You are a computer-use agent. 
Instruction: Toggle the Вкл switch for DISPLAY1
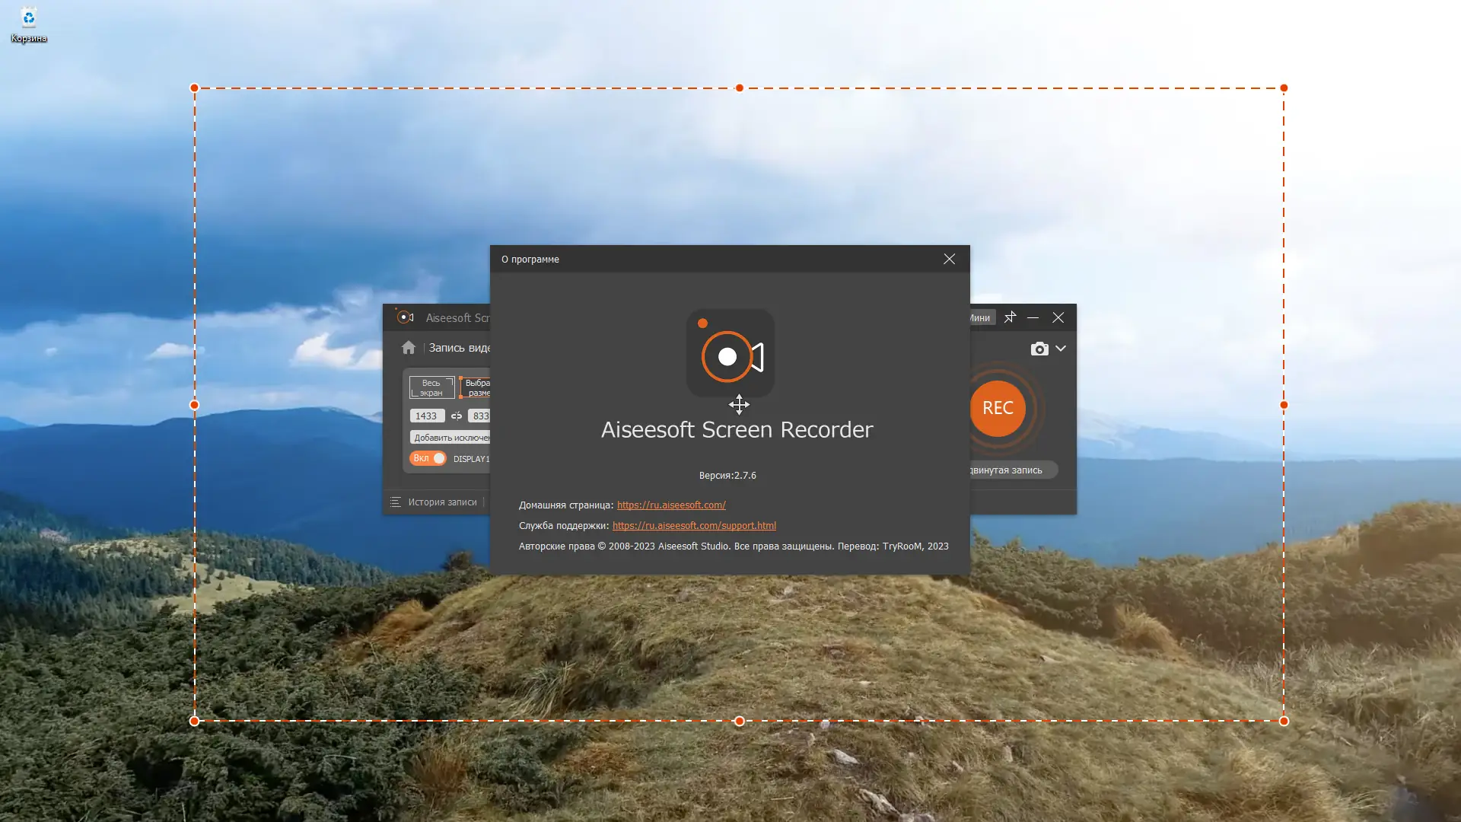point(428,458)
